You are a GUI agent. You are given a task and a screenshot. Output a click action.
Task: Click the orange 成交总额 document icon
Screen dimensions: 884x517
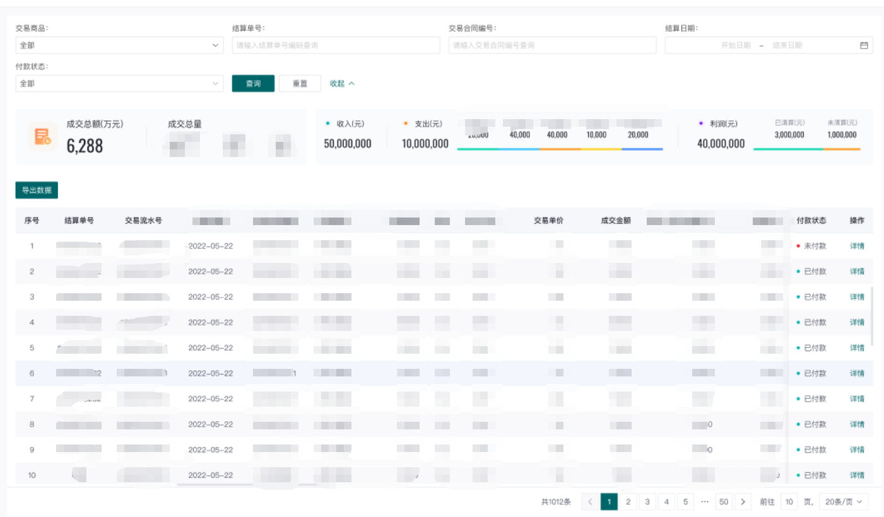[44, 136]
